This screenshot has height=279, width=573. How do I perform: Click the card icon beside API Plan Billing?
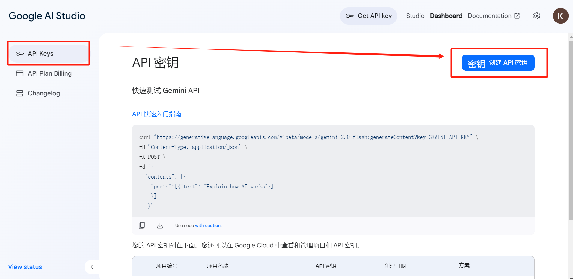(x=20, y=73)
